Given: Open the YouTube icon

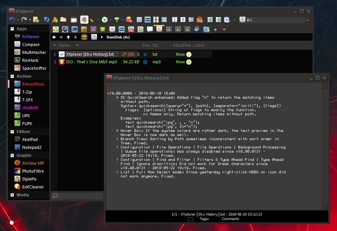Looking at the screenshot, I should (x=131, y=29).
